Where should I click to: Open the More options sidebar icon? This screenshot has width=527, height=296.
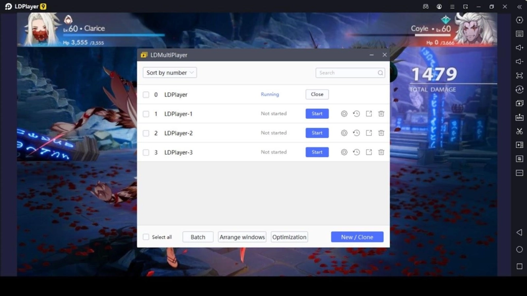point(519,173)
